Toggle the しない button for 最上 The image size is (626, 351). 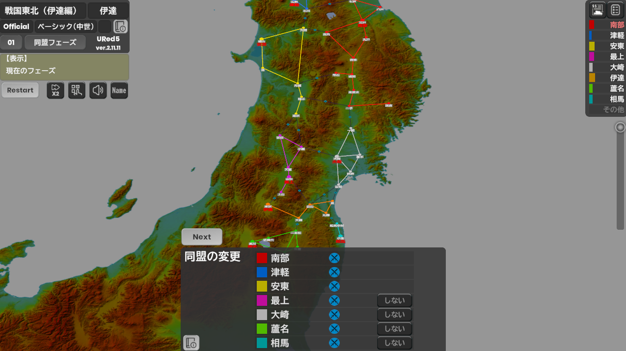coord(394,300)
